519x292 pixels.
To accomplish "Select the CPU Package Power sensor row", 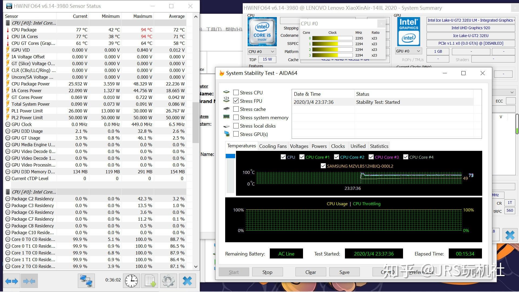I will pyautogui.click(x=31, y=84).
